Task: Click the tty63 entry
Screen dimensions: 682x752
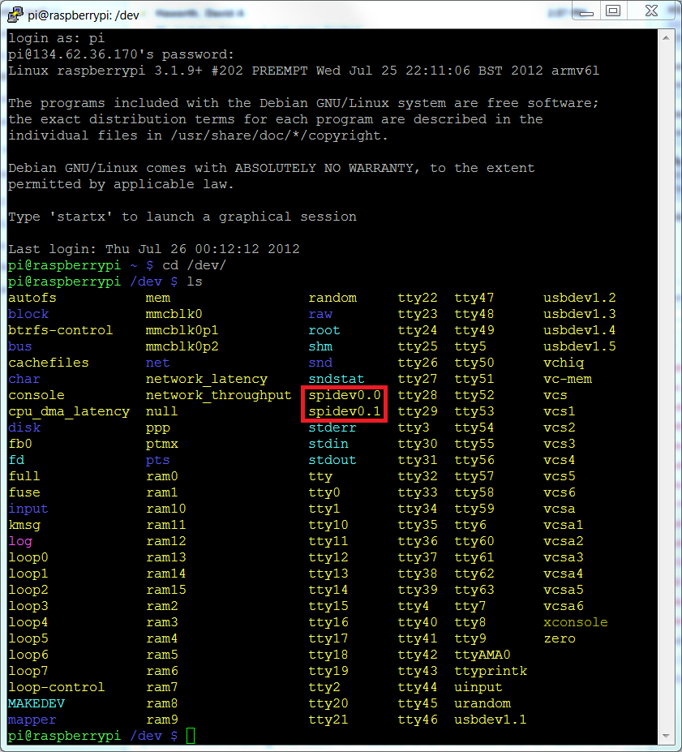Action: point(474,590)
